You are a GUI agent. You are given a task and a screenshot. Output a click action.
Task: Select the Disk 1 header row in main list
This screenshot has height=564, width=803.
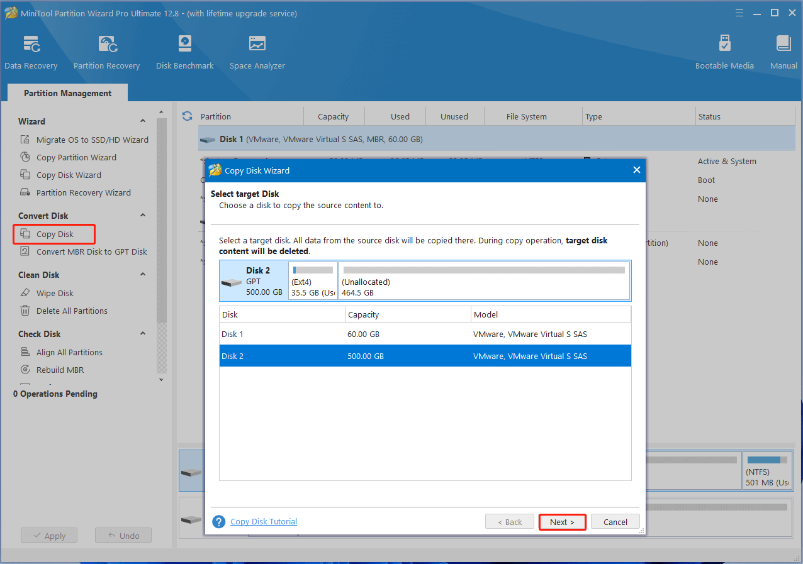[497, 138]
